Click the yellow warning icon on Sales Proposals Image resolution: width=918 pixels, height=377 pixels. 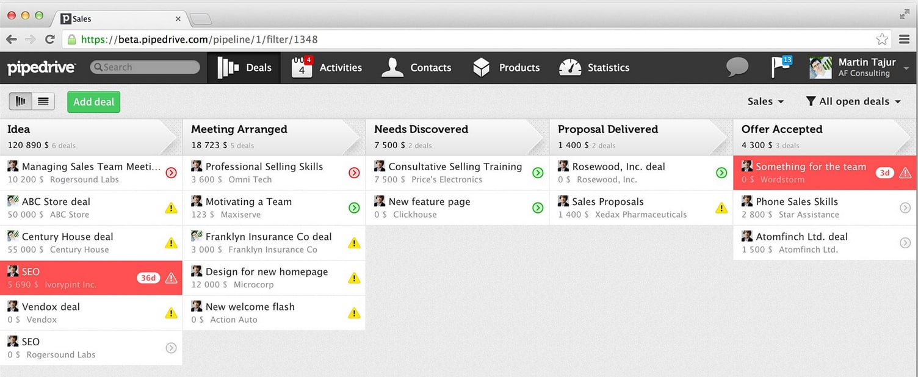(x=721, y=208)
